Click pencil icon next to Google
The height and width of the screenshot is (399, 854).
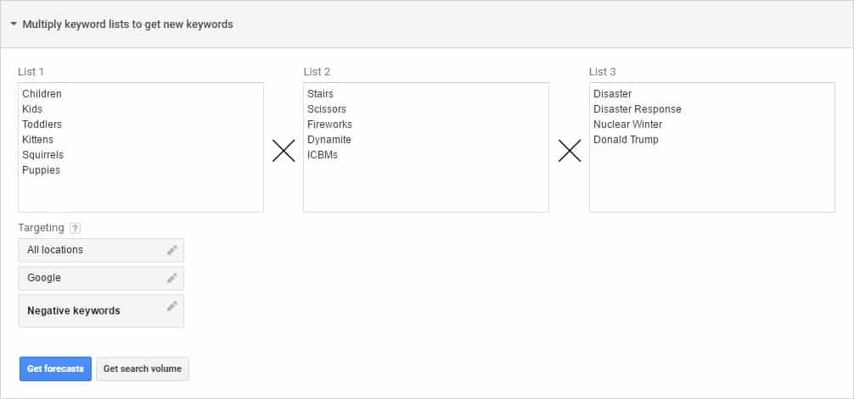click(x=172, y=279)
